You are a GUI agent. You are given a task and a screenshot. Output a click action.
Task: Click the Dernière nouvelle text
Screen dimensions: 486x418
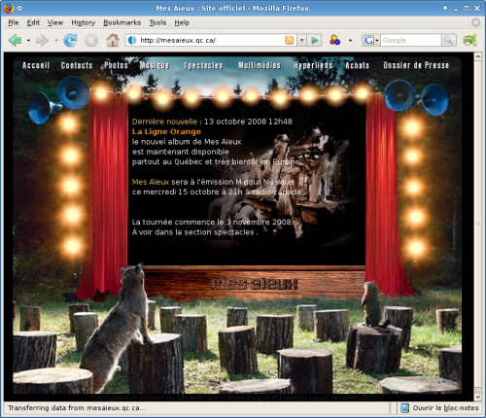[x=164, y=122]
